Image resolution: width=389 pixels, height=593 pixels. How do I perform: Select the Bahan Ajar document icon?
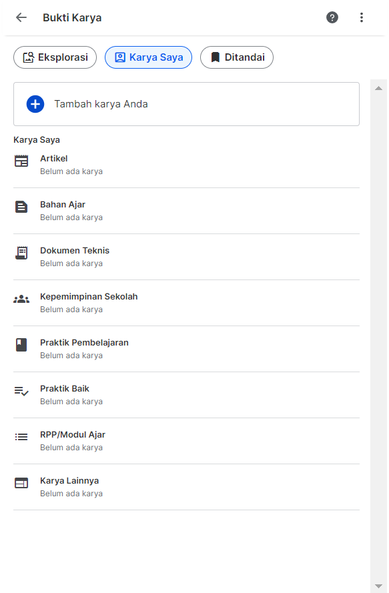click(x=21, y=207)
